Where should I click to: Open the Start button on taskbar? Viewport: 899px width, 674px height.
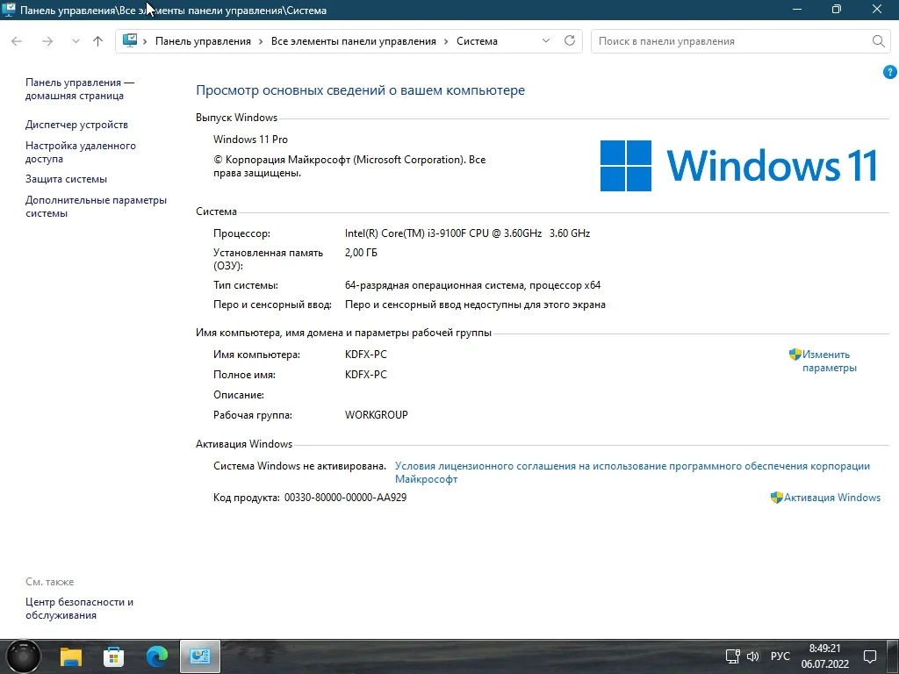23,656
